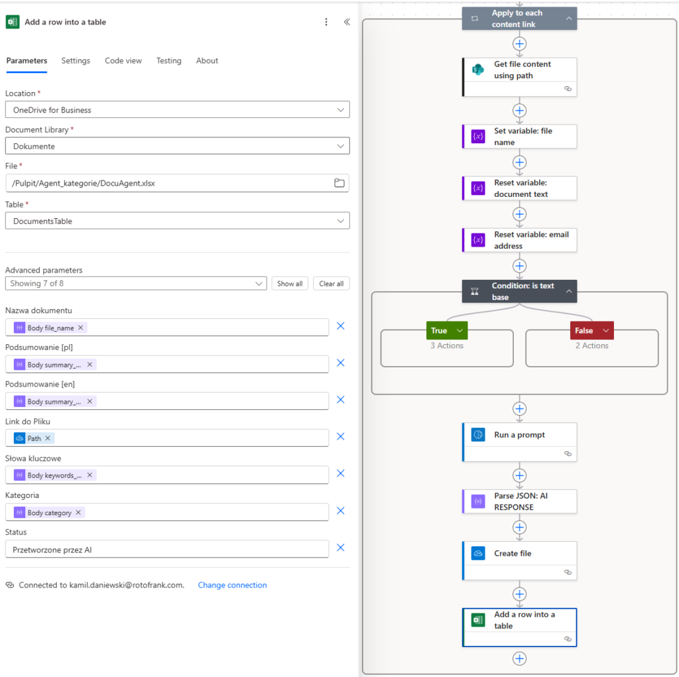Image resolution: width=679 pixels, height=677 pixels.
Task: Remove the Słowa kluczowe parameter with its X
Action: pyautogui.click(x=341, y=473)
